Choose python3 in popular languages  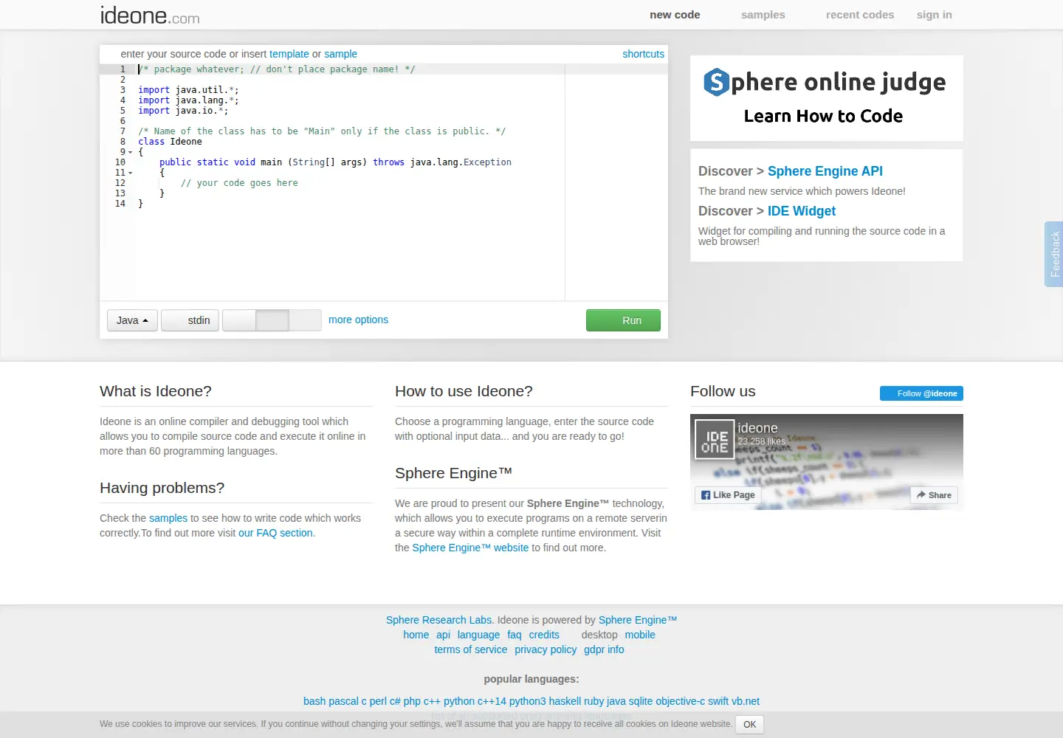[527, 701]
